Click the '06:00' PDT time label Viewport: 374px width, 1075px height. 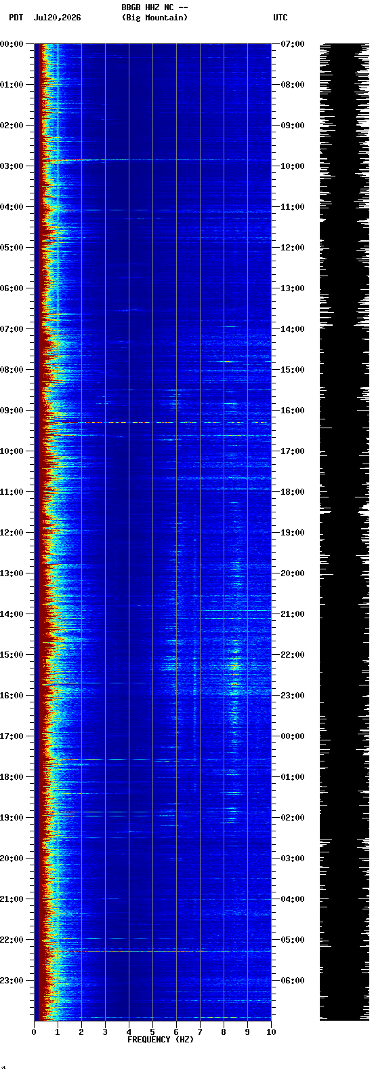click(x=12, y=288)
